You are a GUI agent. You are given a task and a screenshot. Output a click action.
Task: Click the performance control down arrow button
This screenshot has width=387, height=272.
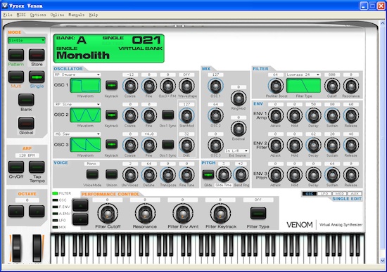pos(80,219)
